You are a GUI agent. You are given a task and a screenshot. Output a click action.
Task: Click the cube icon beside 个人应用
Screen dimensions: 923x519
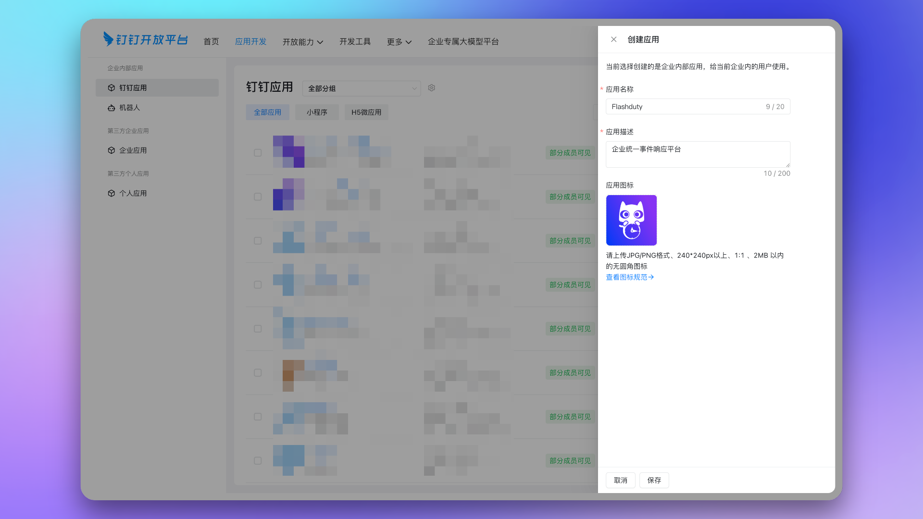(x=111, y=193)
